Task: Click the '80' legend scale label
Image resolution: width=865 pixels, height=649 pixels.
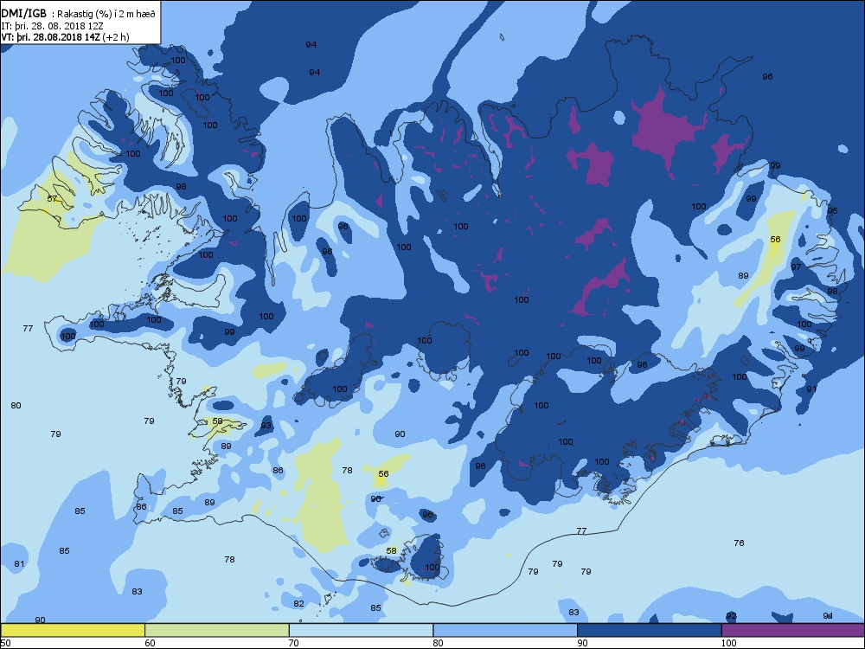Action: [x=438, y=643]
